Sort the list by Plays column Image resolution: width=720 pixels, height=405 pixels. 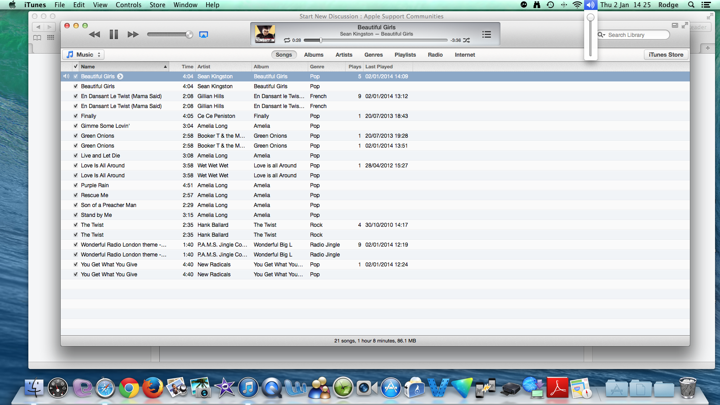pos(355,67)
